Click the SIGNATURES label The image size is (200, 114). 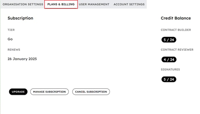170,69
